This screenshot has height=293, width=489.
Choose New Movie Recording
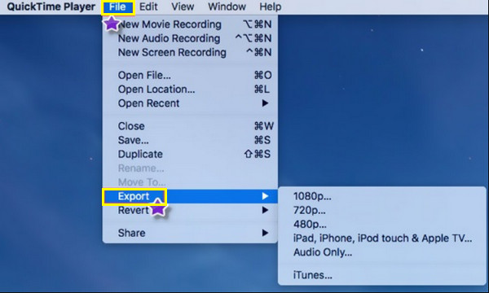click(190, 24)
